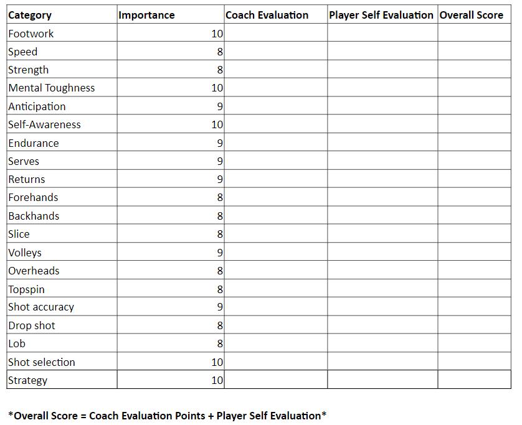Select the Importance column header
The image size is (522, 425).
[170, 15]
